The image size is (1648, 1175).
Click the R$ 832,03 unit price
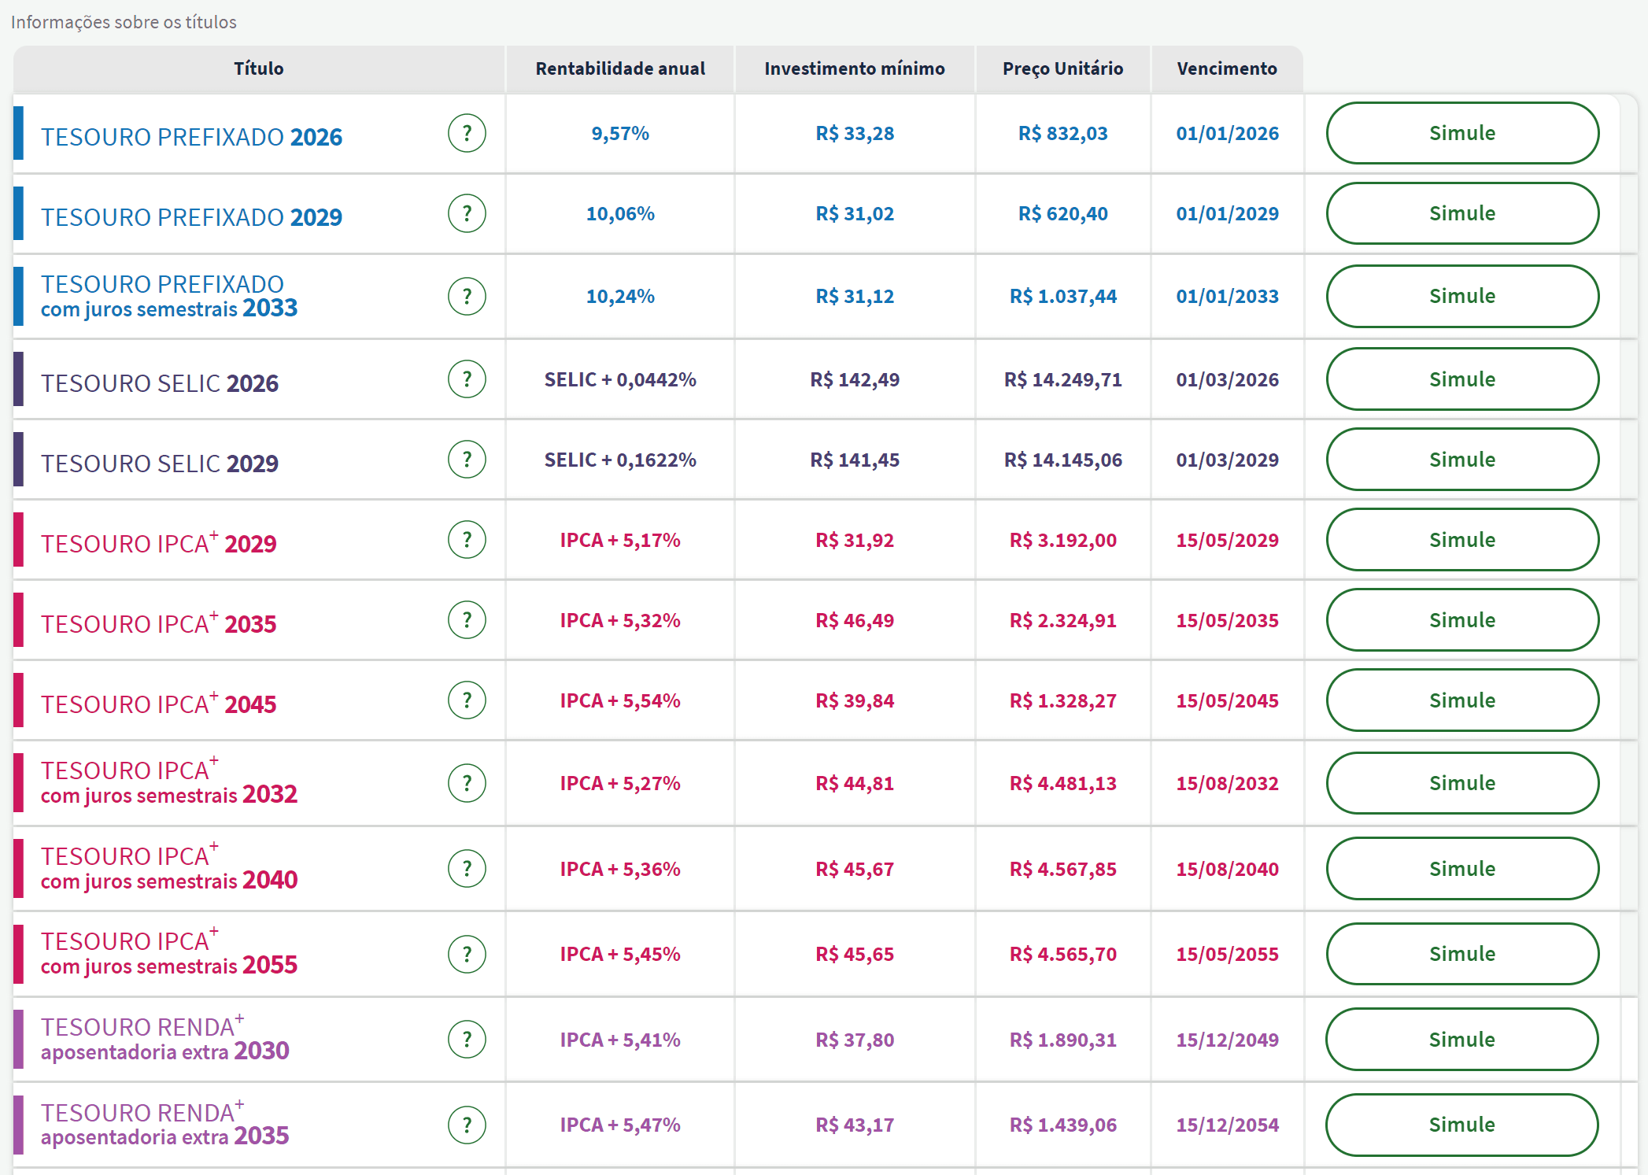coord(1063,134)
